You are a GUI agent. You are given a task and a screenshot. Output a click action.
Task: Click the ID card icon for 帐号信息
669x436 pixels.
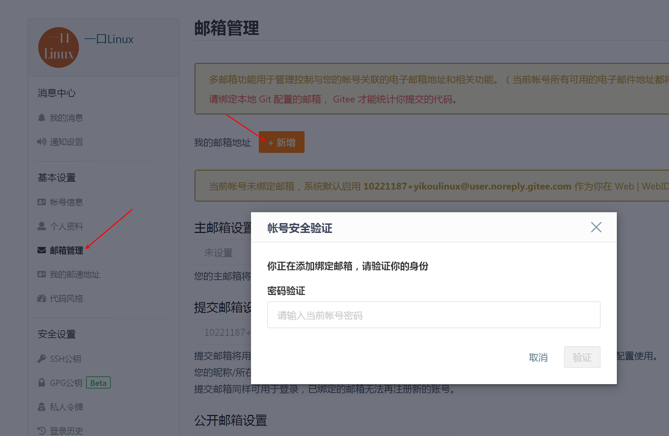click(41, 202)
